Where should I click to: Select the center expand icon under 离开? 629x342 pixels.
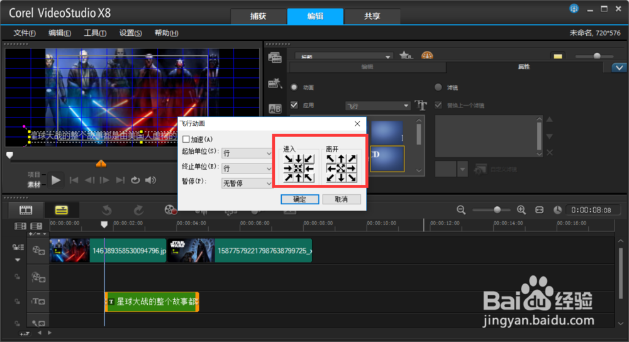[x=341, y=168]
